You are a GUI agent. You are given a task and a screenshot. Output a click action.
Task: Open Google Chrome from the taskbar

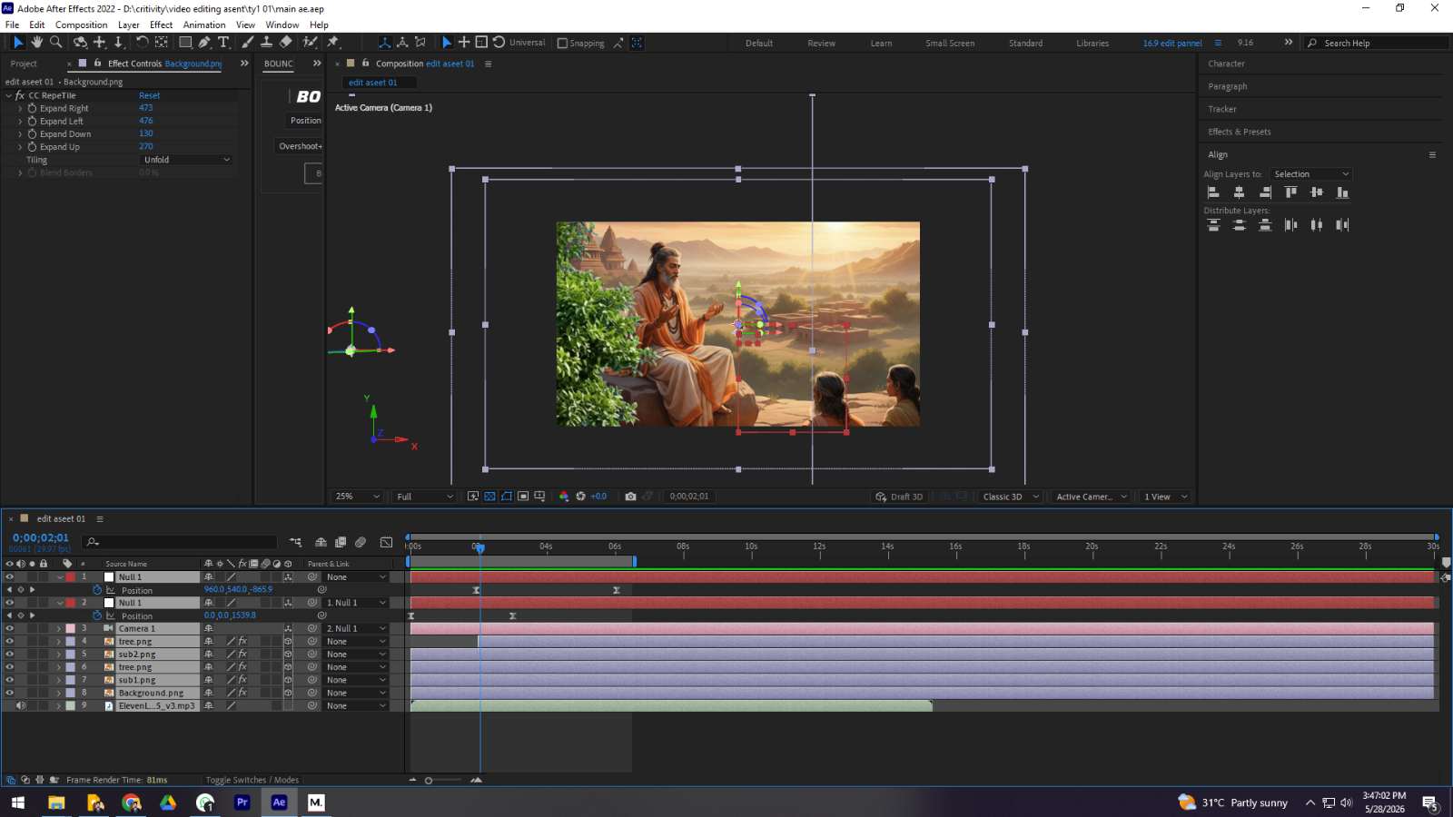point(132,802)
